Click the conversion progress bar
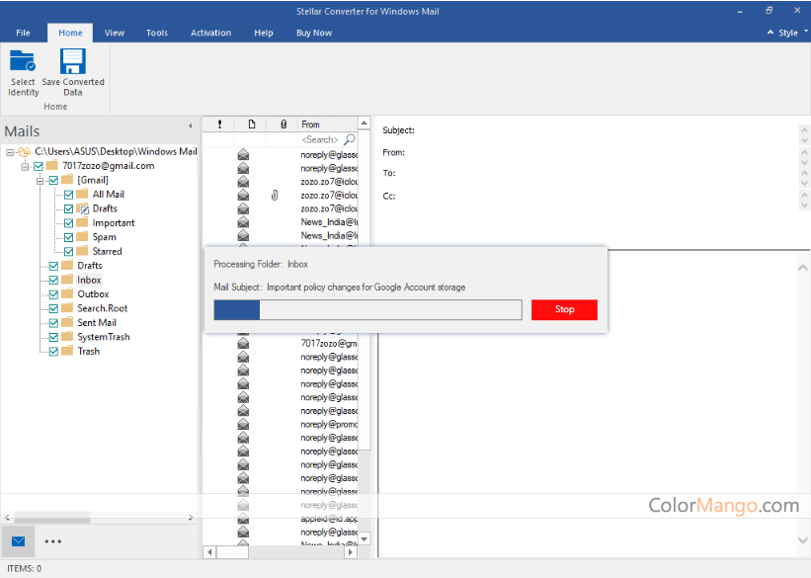The image size is (811, 578). pos(367,310)
